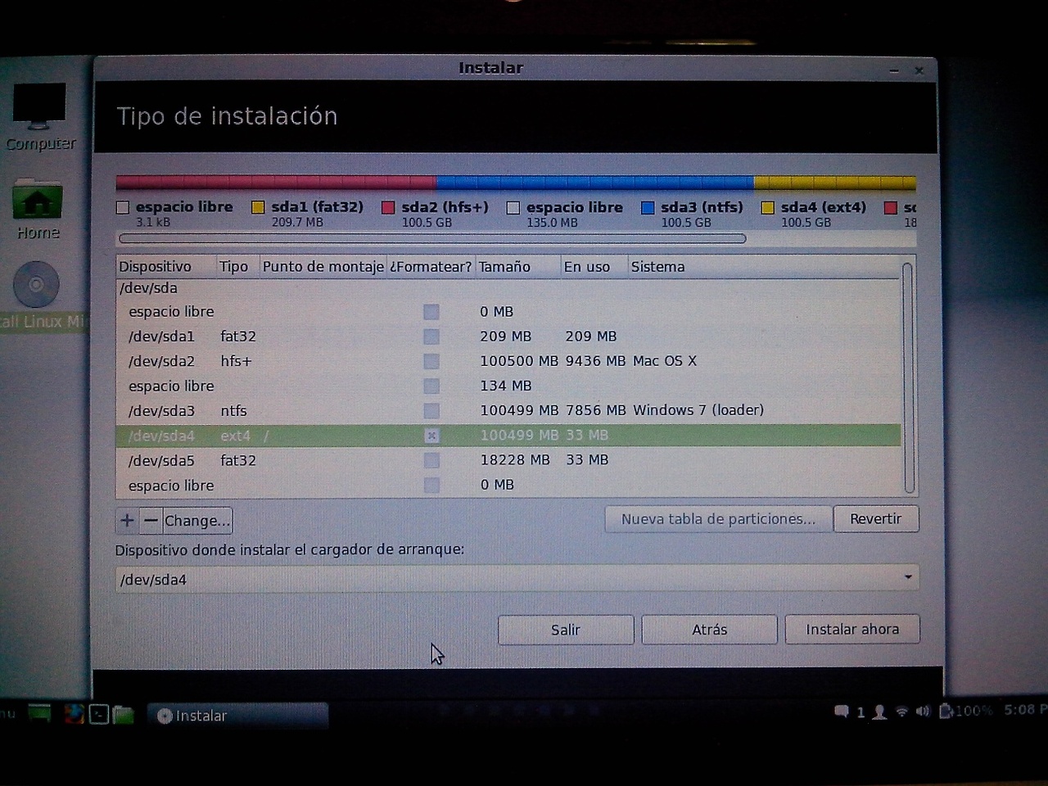Image resolution: width=1048 pixels, height=786 pixels.
Task: Toggle format checkbox for /dev/sda5
Action: 431,461
